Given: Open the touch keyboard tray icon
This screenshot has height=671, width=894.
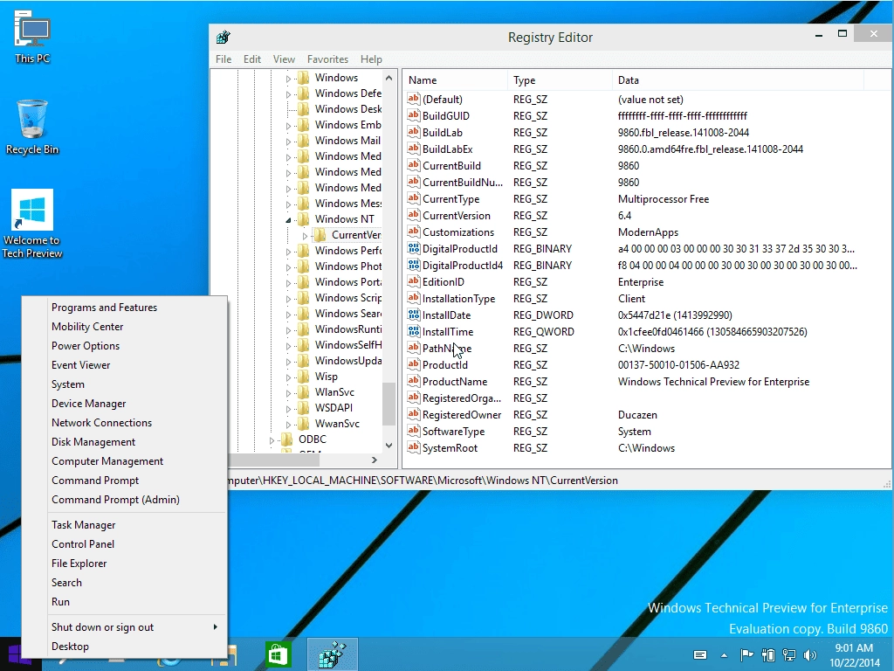Looking at the screenshot, I should [x=700, y=654].
